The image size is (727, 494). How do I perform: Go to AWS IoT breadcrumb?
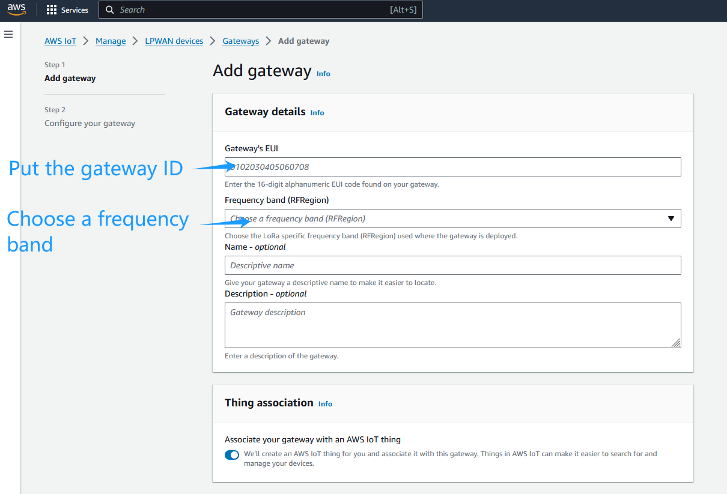[61, 41]
